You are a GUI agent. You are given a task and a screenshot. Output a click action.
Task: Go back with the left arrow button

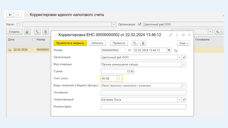[x=10, y=15]
